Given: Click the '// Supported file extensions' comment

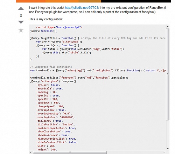Looking at the screenshot, I should pos(51,67).
